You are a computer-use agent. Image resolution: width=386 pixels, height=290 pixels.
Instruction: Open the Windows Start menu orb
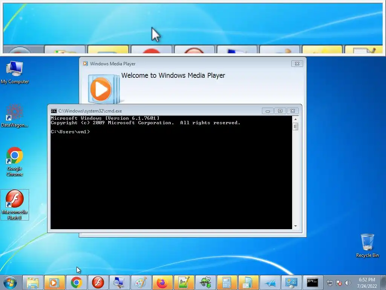[x=10, y=282]
